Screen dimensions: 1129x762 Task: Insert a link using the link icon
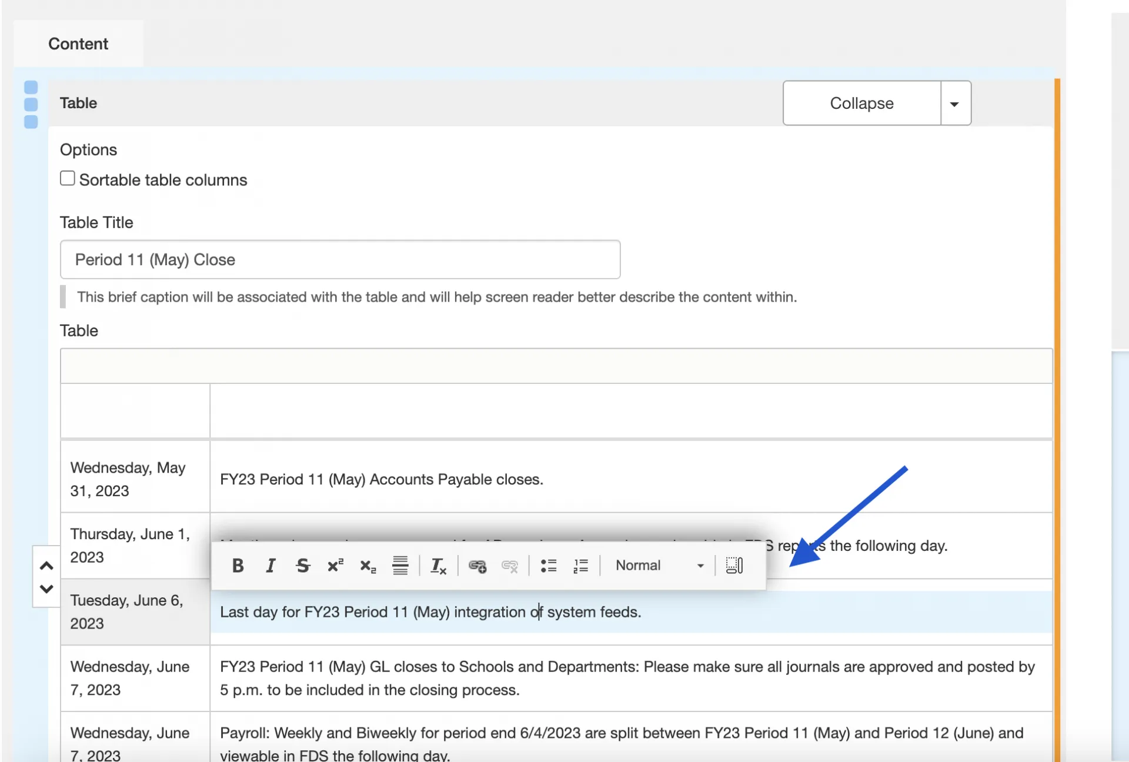(477, 566)
